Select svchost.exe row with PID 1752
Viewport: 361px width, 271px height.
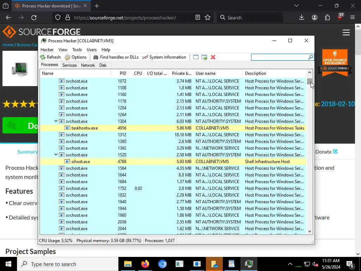[173, 188]
